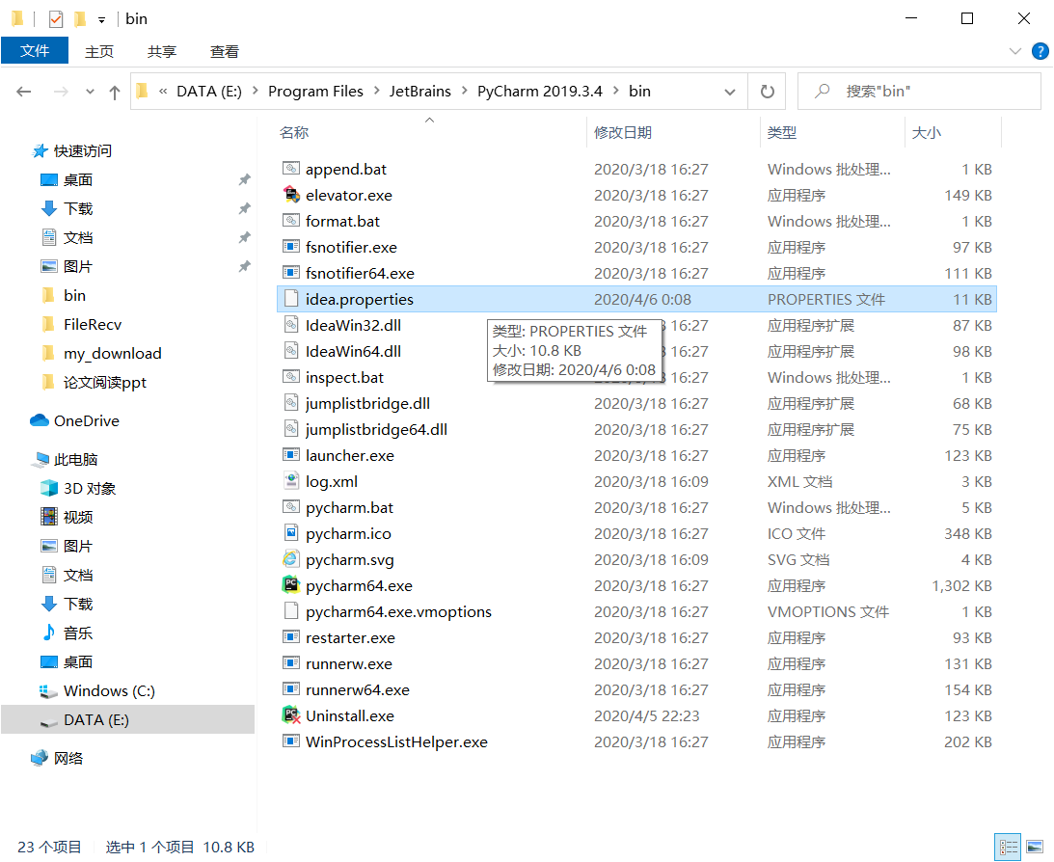
Task: Select pycharm64.exe.vmoptions file
Action: coord(636,611)
